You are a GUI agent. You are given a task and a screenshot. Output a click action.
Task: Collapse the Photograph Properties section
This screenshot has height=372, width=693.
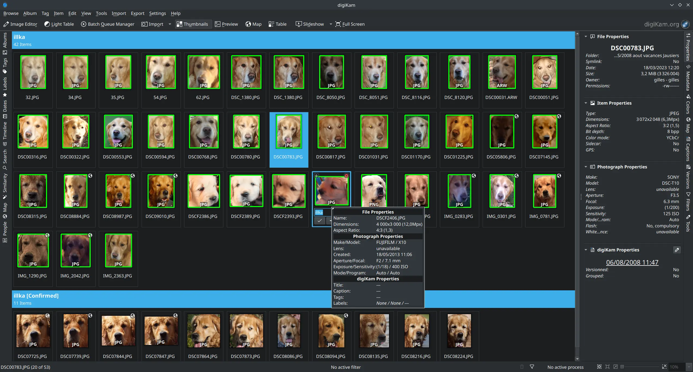point(586,167)
